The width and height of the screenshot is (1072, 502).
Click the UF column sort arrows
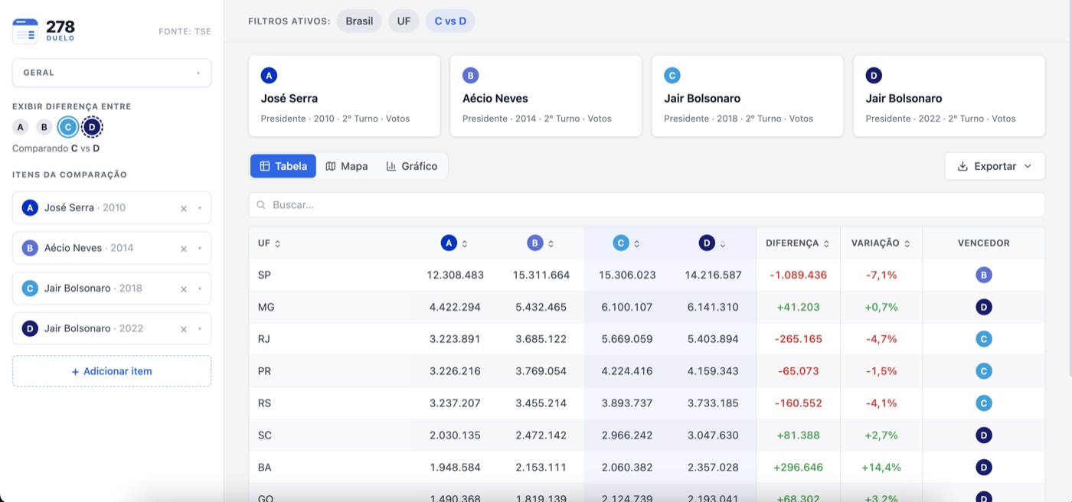tap(277, 243)
